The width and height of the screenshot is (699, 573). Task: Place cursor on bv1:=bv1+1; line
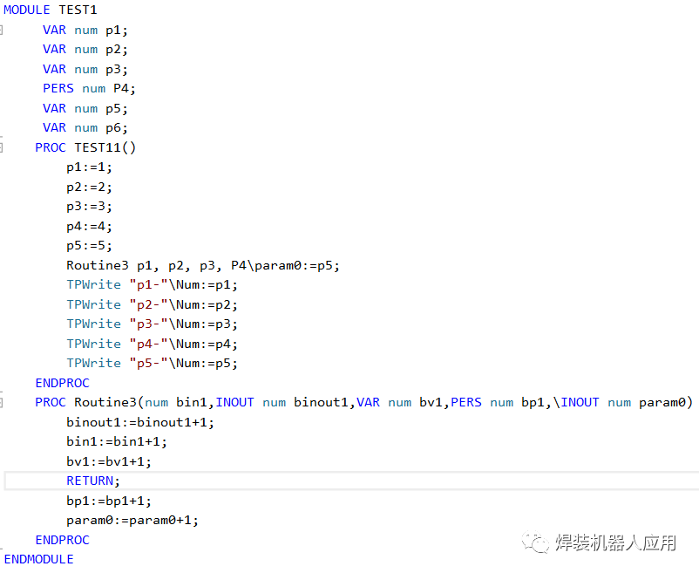coord(109,462)
